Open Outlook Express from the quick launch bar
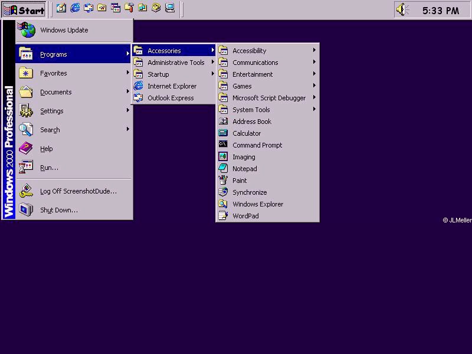The image size is (472, 354). click(x=88, y=8)
